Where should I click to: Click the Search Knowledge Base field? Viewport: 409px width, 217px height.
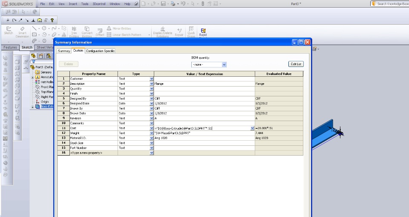392,4
